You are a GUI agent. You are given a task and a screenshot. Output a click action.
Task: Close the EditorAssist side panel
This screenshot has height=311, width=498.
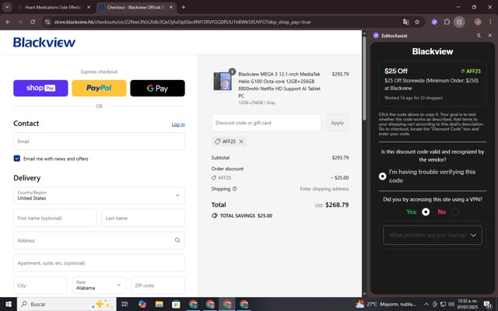[x=490, y=36]
